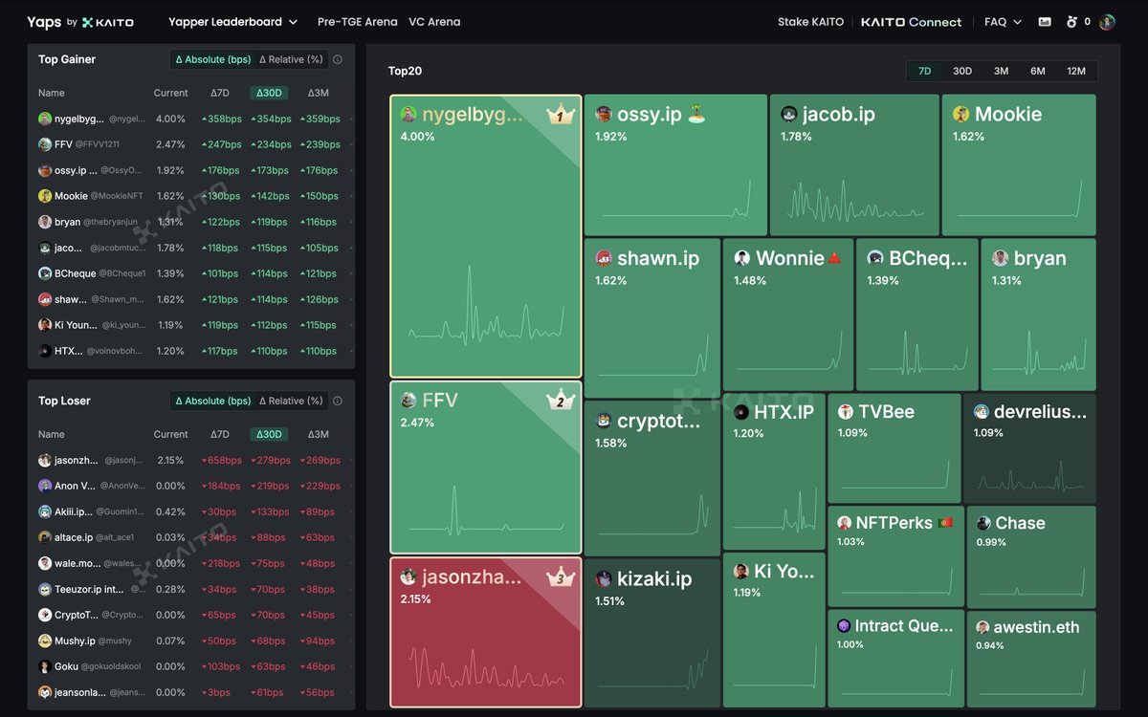
Task: Open your profile avatar top right
Action: coord(1107,21)
